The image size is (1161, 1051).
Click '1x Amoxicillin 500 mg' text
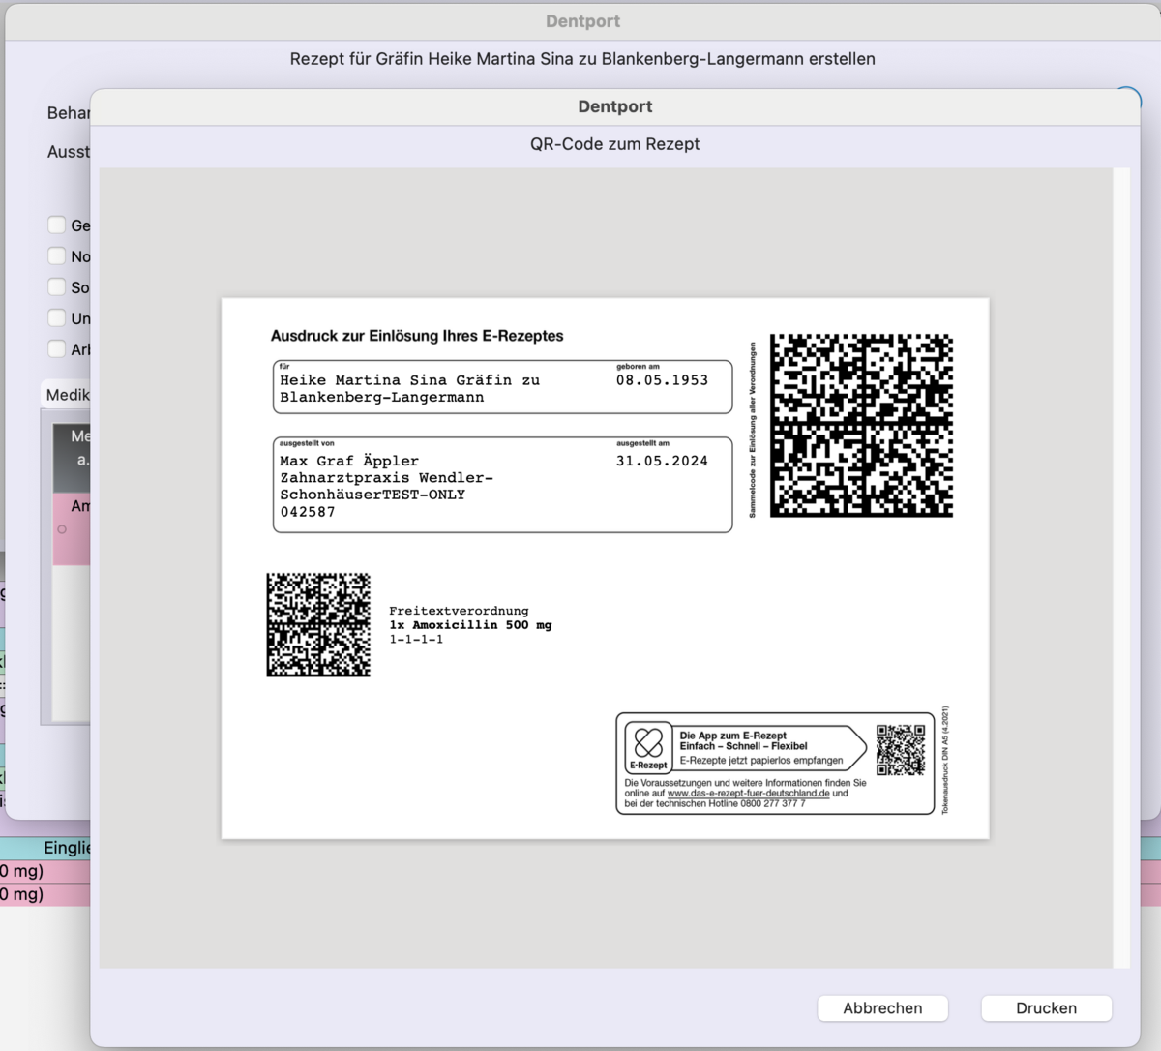pos(470,625)
